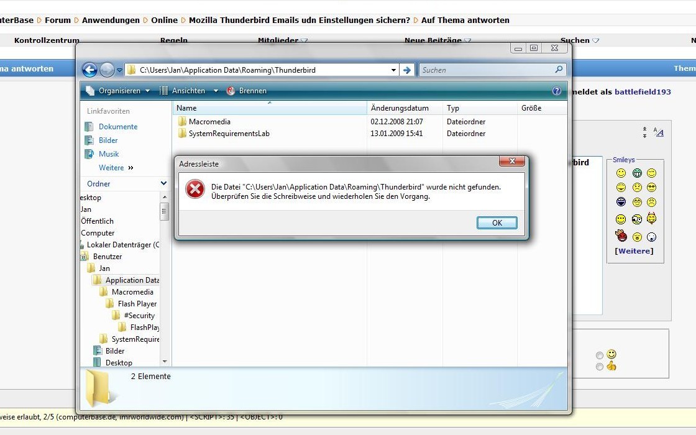Open the recent pages dropdown next to the nav arrows
The width and height of the screenshot is (696, 435).
(119, 70)
